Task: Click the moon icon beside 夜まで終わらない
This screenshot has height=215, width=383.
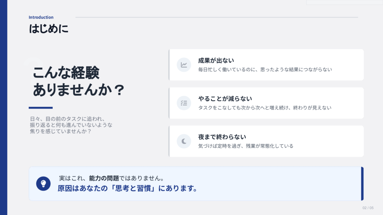Action: [184, 141]
